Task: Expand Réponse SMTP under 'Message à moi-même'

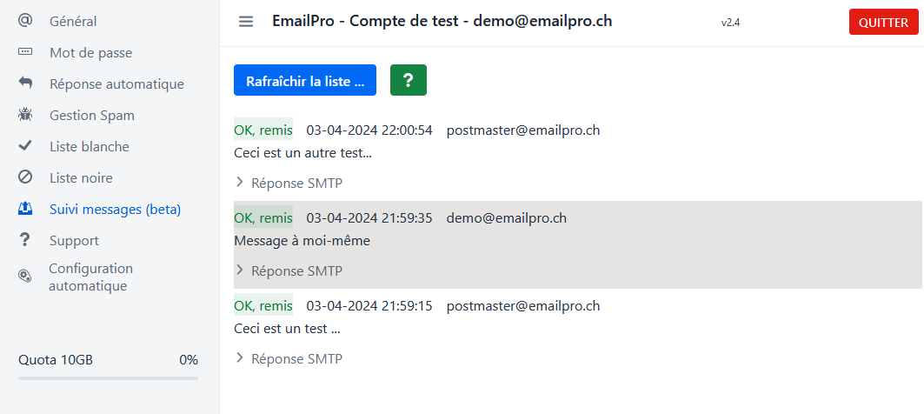Action: point(289,270)
